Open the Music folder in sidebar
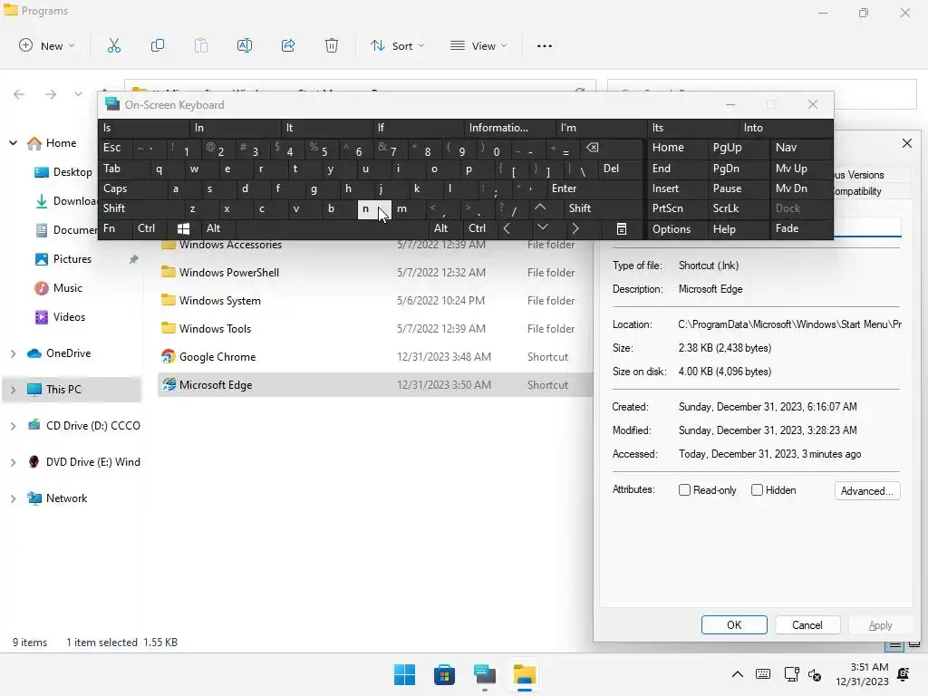Image resolution: width=928 pixels, height=696 pixels. [x=67, y=288]
